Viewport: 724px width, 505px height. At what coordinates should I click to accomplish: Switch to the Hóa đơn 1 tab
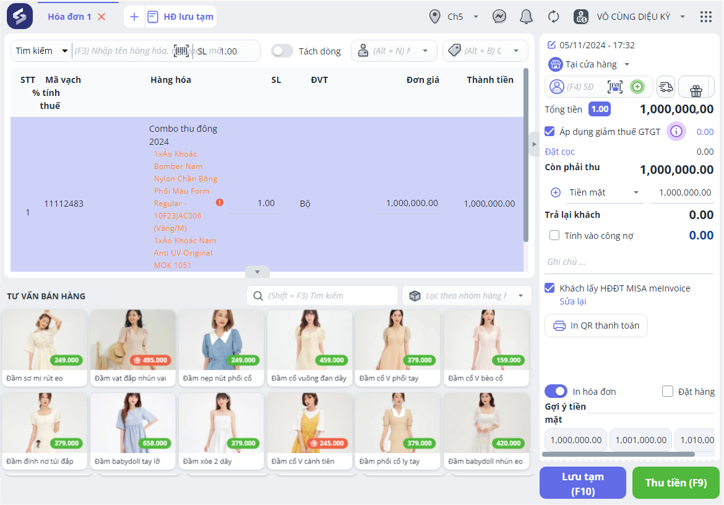69,17
